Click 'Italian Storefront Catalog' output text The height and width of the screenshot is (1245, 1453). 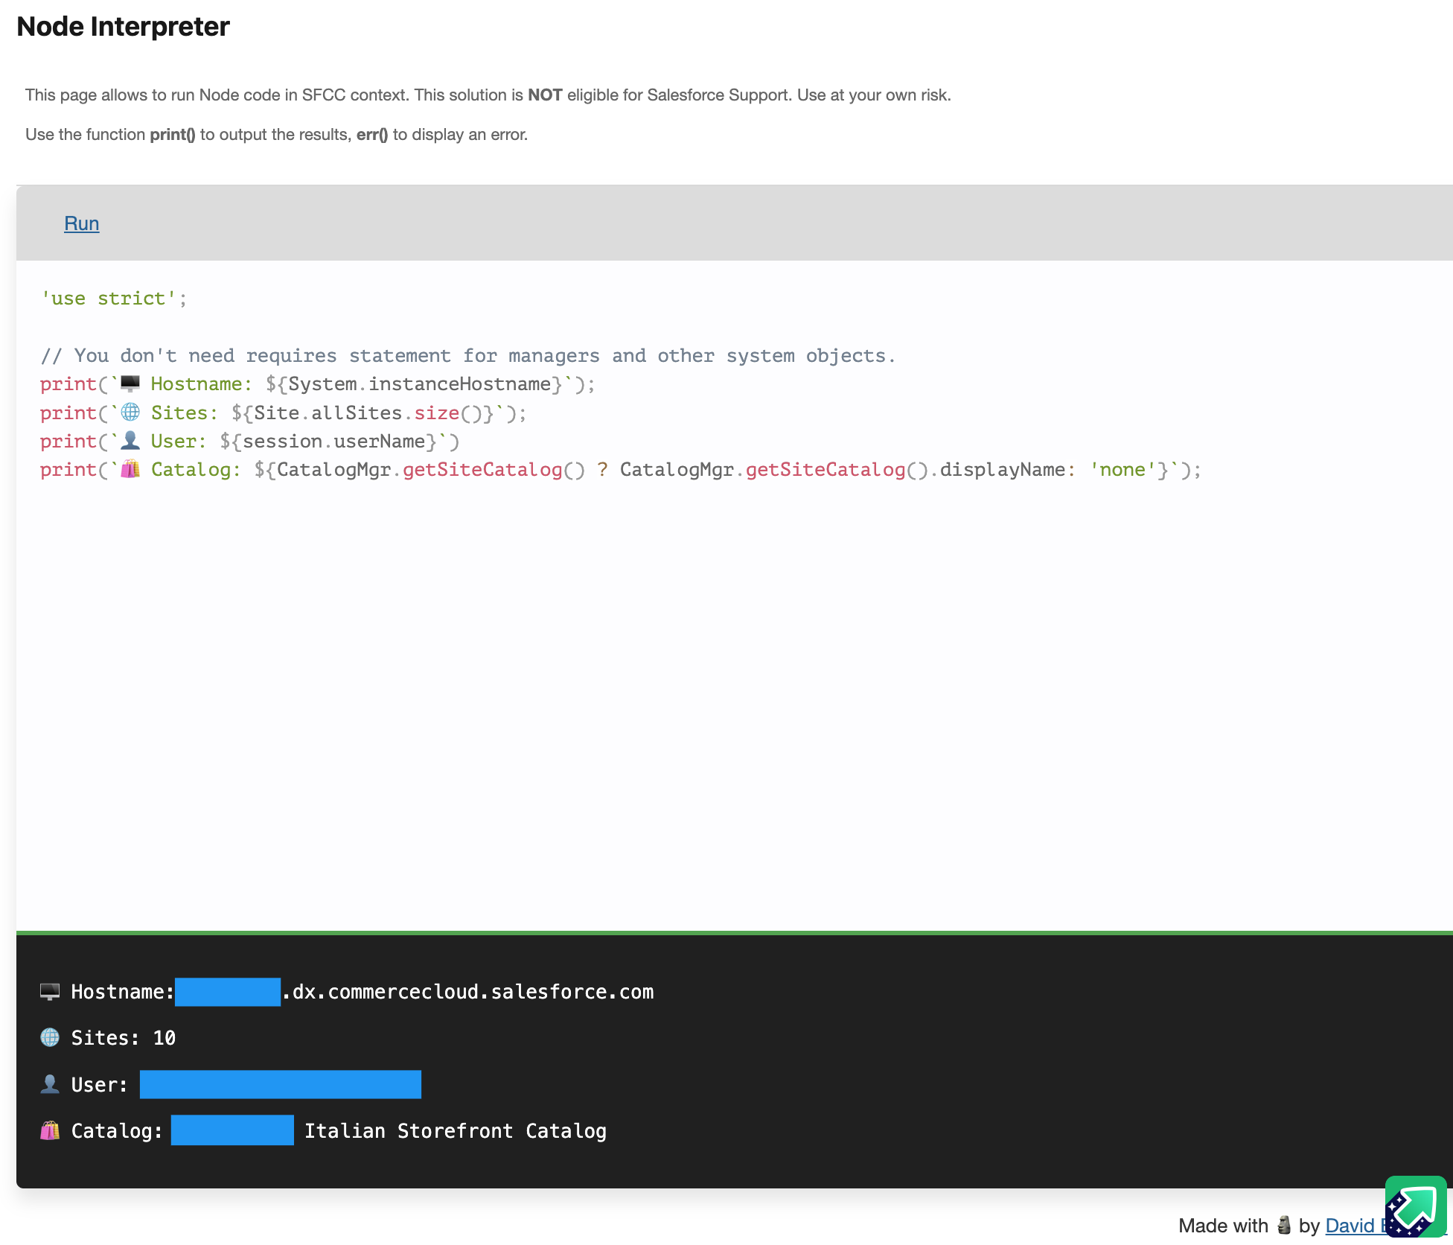[x=455, y=1131]
